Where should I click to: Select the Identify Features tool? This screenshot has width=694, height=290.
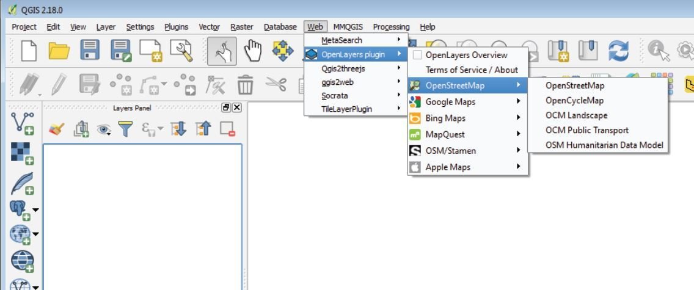point(658,51)
